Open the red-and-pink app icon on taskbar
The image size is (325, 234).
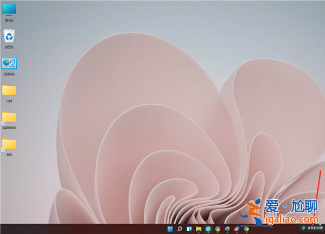pyautogui.click(x=237, y=229)
